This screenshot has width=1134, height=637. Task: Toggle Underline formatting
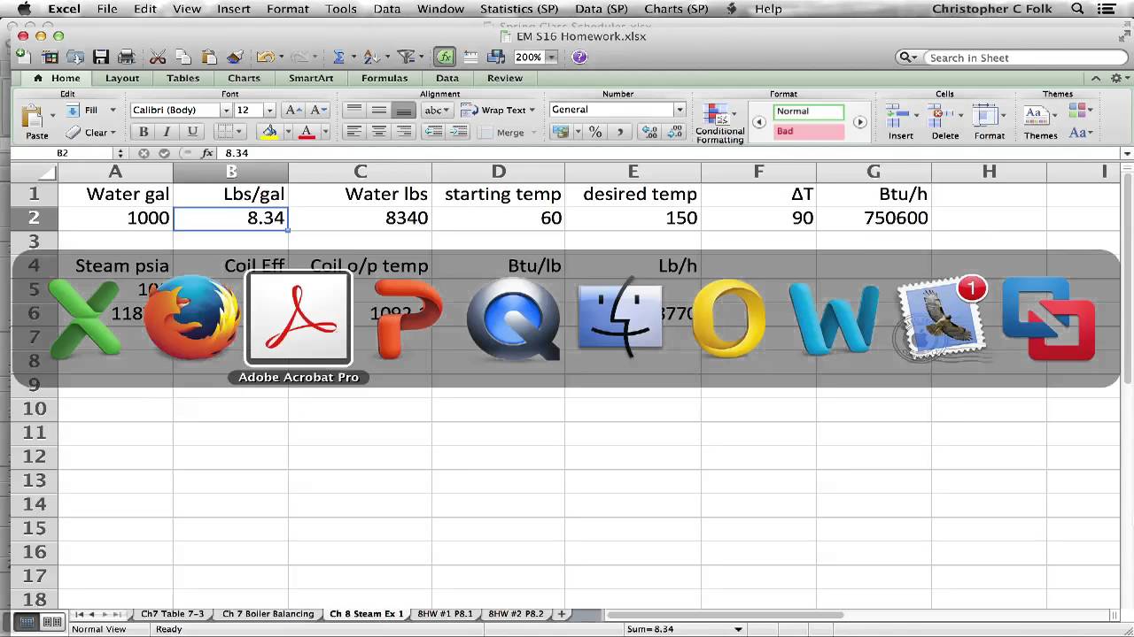[x=191, y=132]
